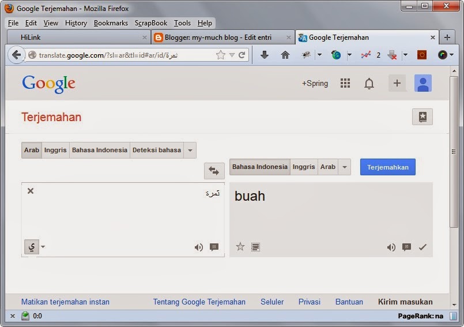Viewport: 464px width, 327px height.
Task: Open the input tools dropdown arrow
Action: [x=43, y=247]
